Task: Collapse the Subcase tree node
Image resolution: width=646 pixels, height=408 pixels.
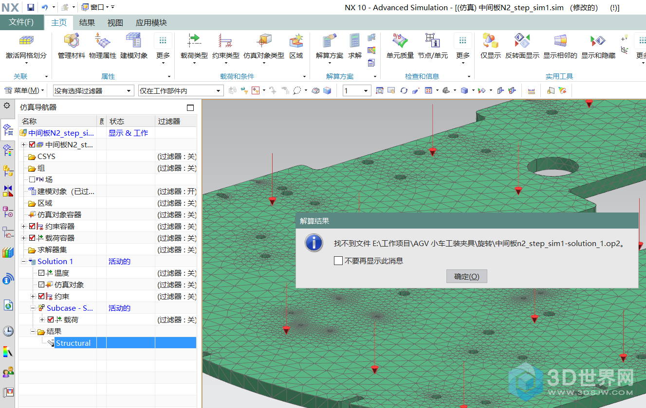Action: coord(33,308)
